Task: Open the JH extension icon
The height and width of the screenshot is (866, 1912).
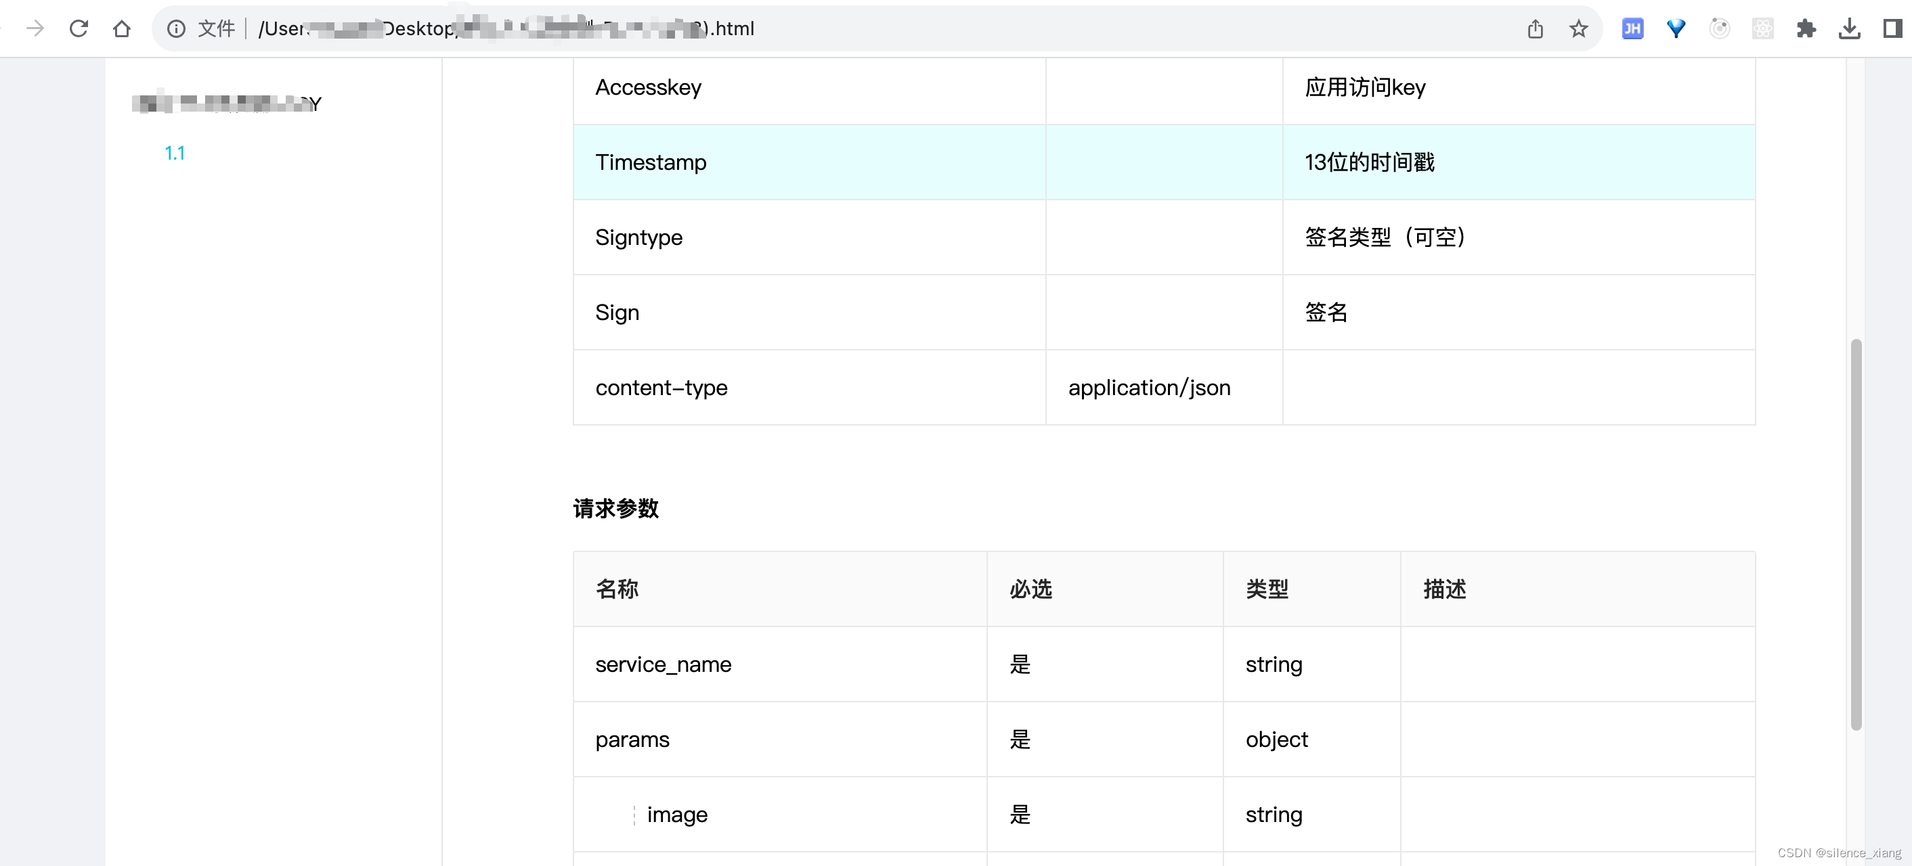Action: click(x=1632, y=28)
